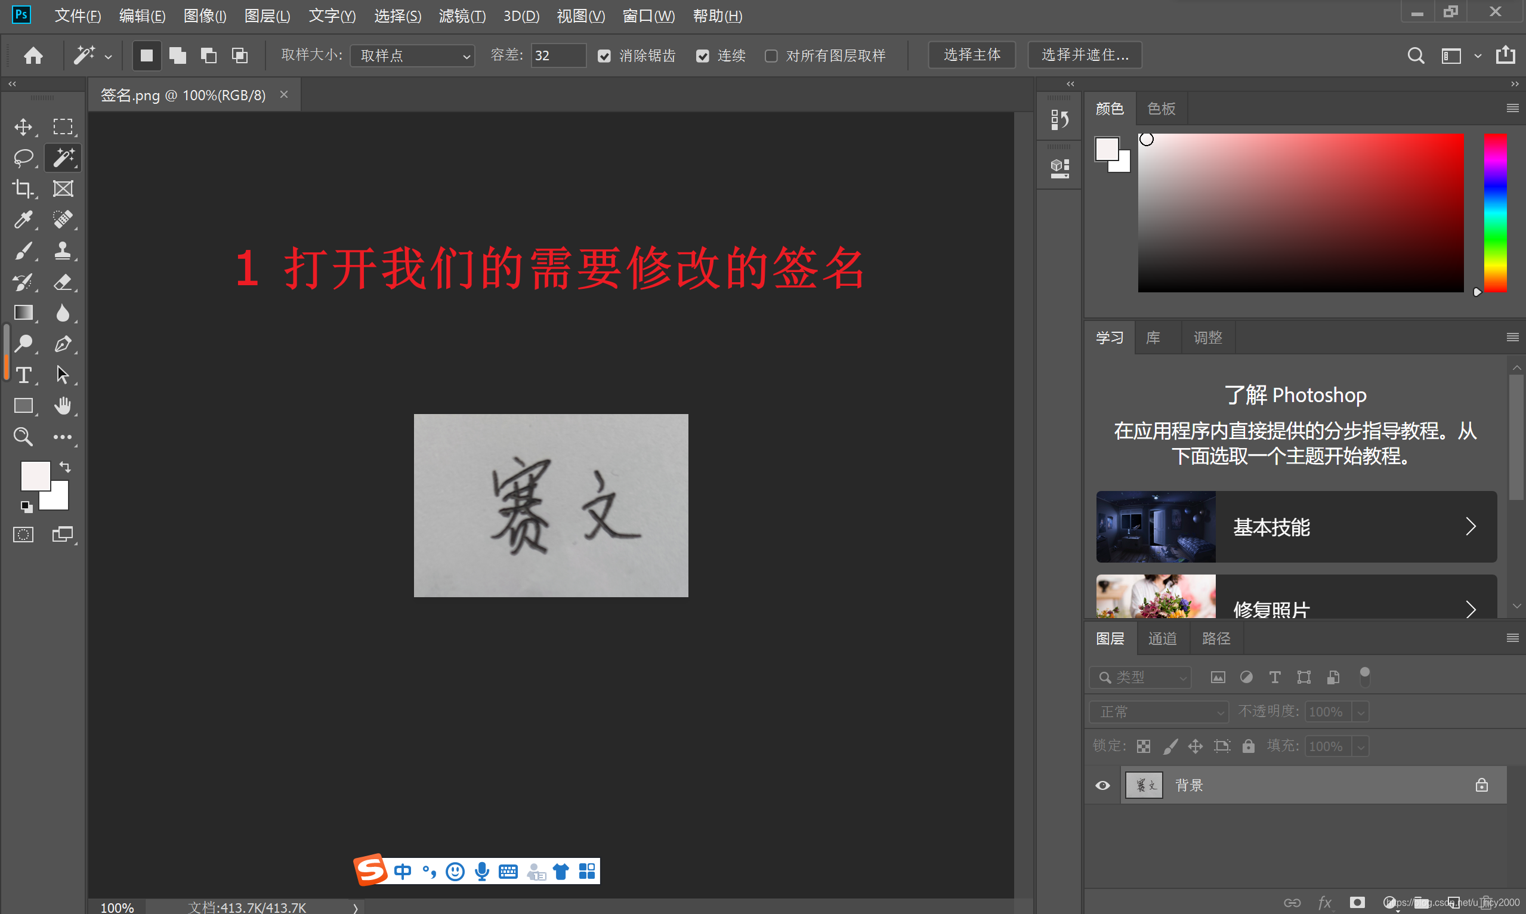This screenshot has height=914, width=1526.
Task: Open the 取样大小 sample size dropdown
Action: 413,56
